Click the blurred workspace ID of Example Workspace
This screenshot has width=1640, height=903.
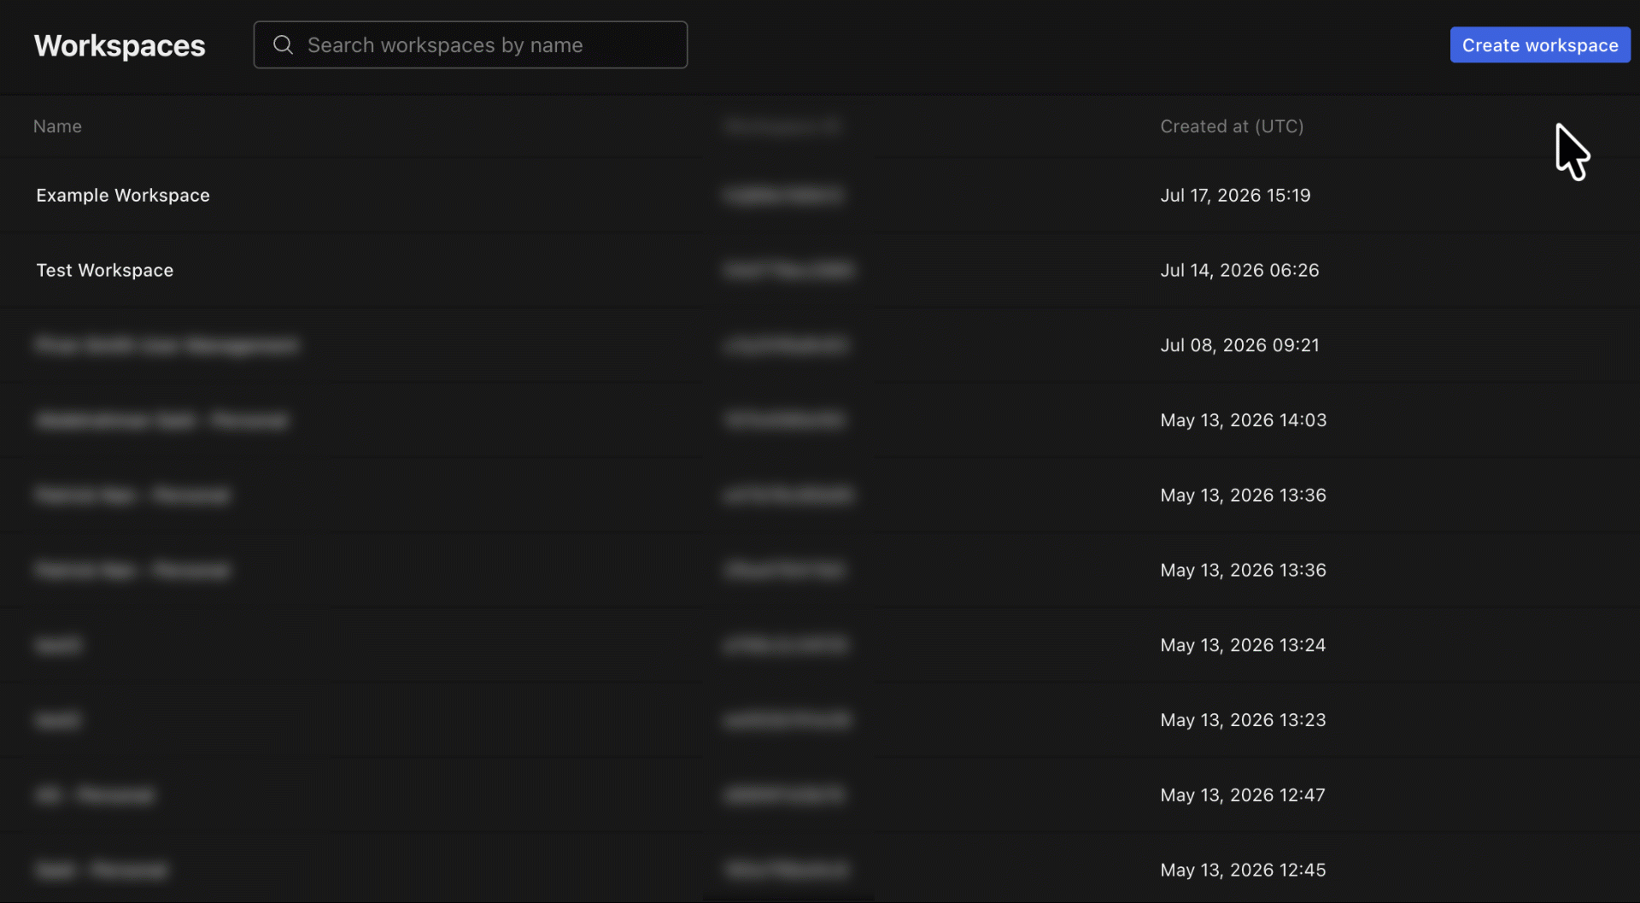click(782, 196)
